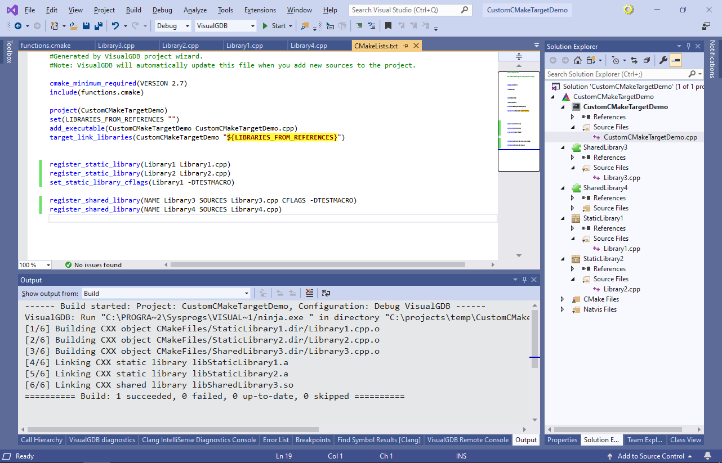Pin the Output window
This screenshot has height=463, width=722.
pyautogui.click(x=524, y=280)
